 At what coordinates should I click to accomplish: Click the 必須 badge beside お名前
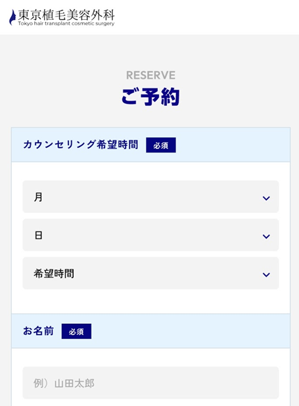(x=76, y=331)
